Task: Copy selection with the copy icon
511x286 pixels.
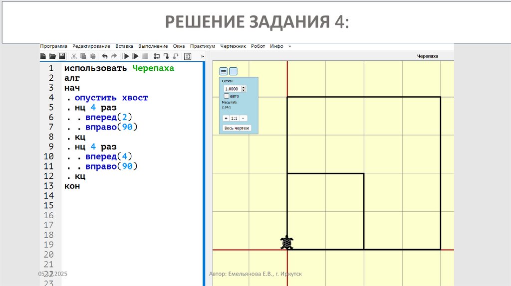Action: tap(83, 56)
